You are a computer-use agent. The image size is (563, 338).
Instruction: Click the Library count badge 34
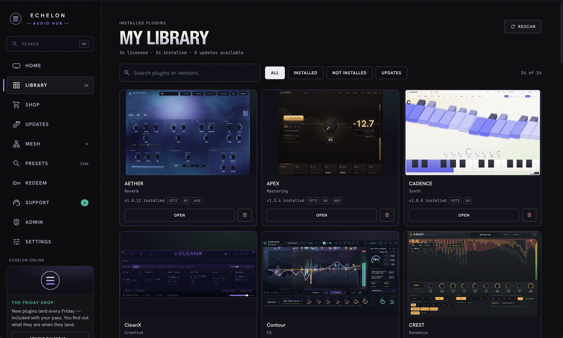click(86, 85)
